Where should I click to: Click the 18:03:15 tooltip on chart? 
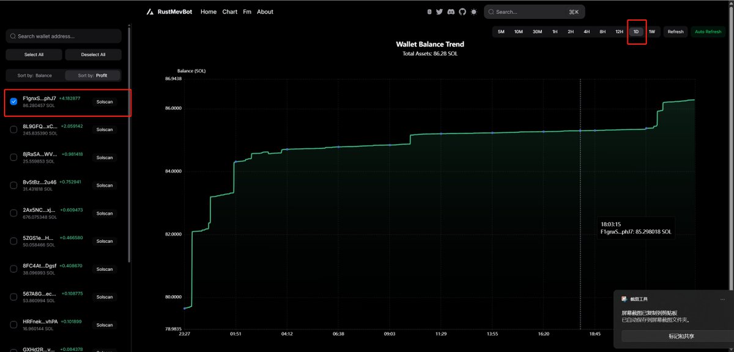(x=636, y=228)
